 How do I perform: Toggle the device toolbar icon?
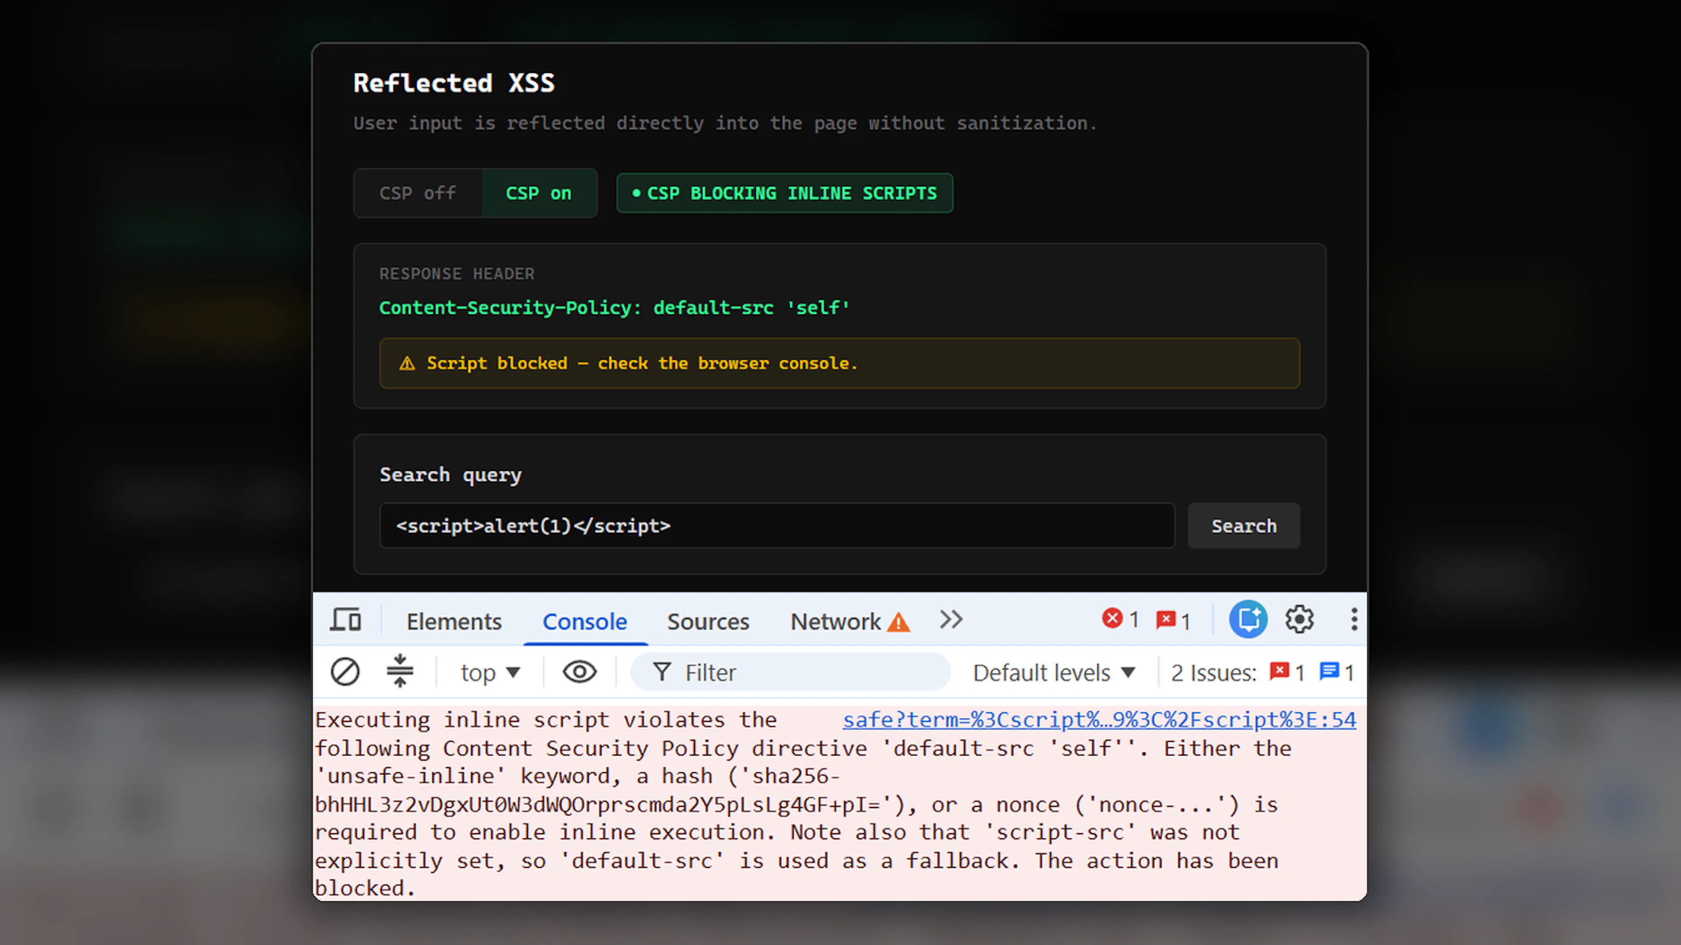(x=345, y=619)
